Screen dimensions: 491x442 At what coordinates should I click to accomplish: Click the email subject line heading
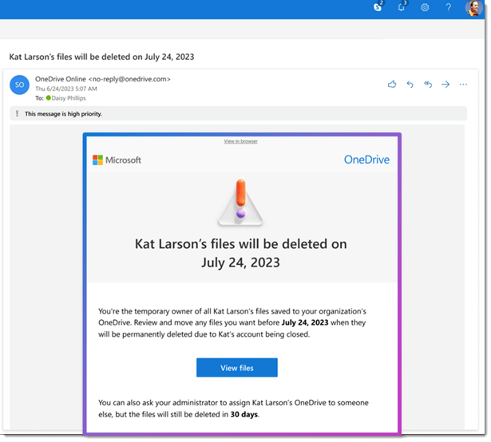point(101,57)
